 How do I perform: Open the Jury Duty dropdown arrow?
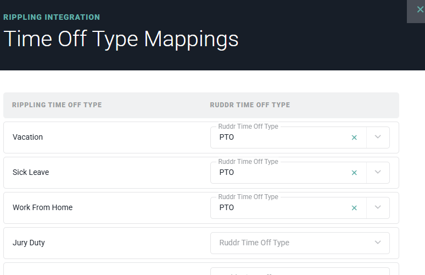(x=378, y=243)
